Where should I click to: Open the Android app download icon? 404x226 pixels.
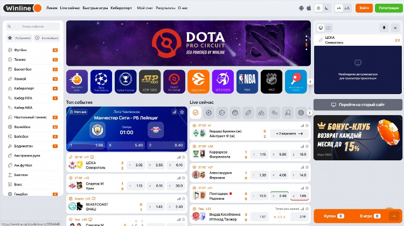coord(301,8)
